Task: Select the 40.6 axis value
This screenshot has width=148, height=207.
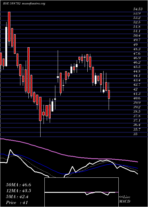Action: 137,98
